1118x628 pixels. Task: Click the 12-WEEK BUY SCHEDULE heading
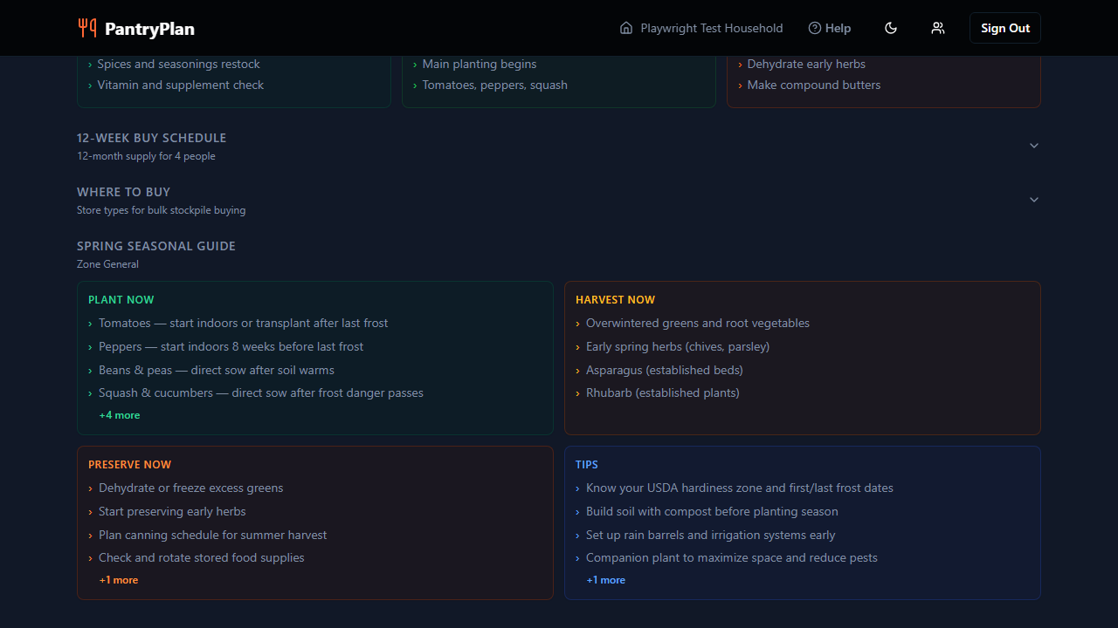pyautogui.click(x=152, y=138)
